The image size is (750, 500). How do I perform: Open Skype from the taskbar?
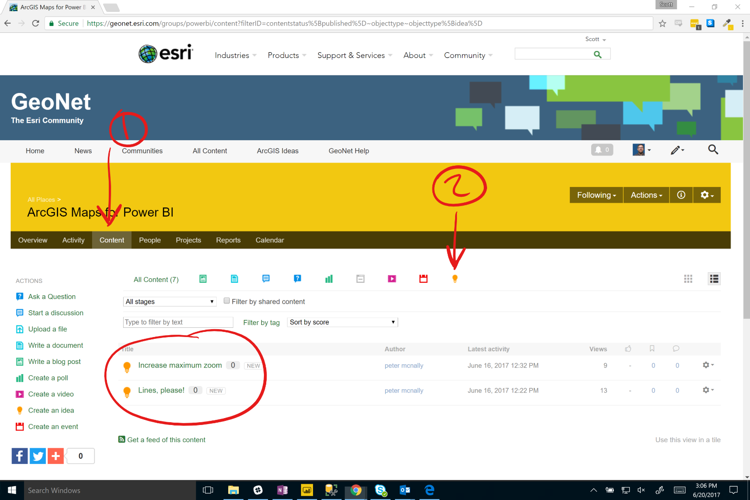pyautogui.click(x=381, y=490)
